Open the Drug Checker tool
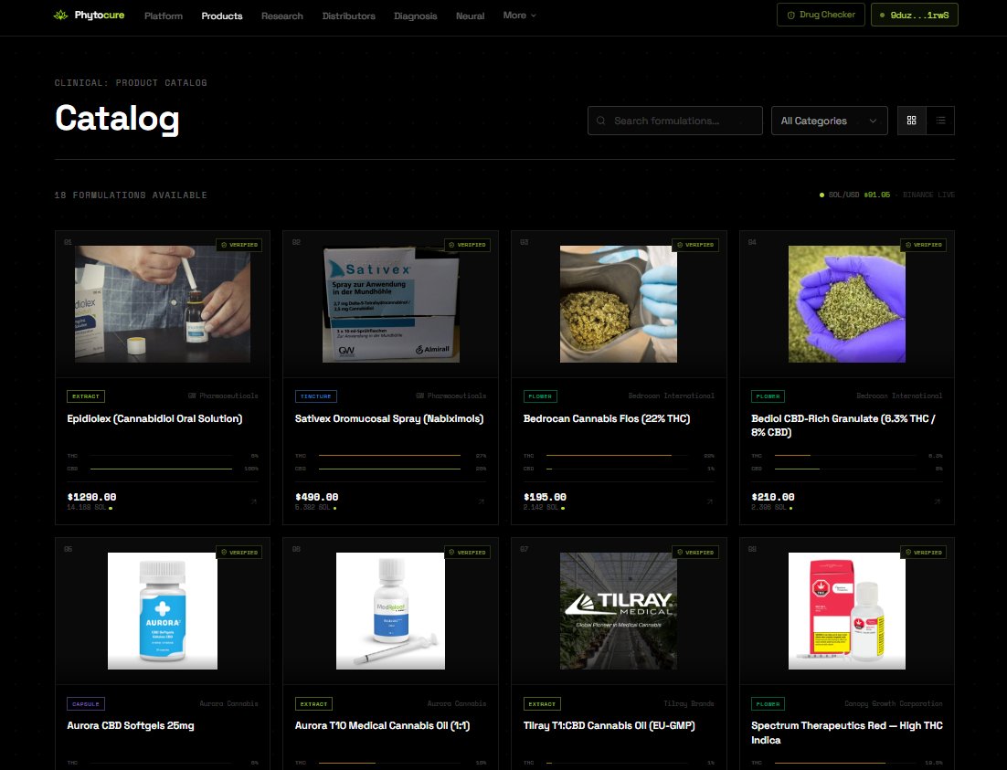 point(821,15)
